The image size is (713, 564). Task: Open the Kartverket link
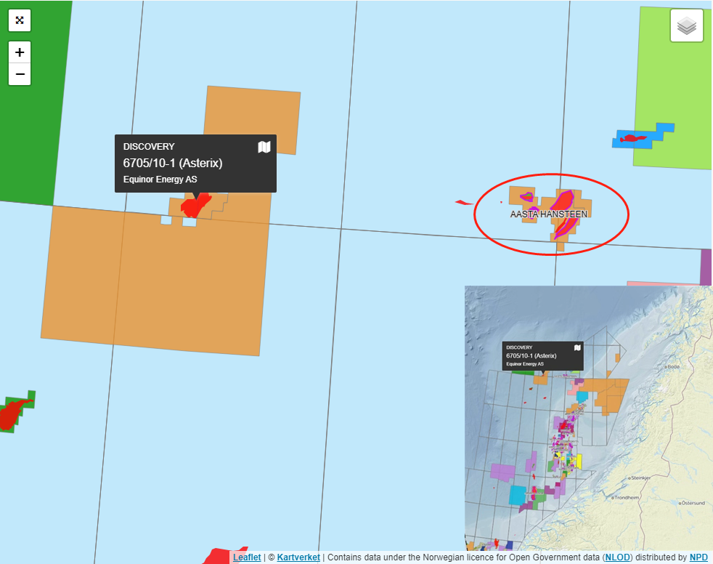click(x=298, y=557)
